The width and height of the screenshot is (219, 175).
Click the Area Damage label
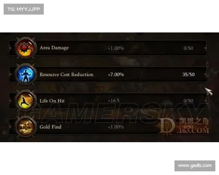54,48
